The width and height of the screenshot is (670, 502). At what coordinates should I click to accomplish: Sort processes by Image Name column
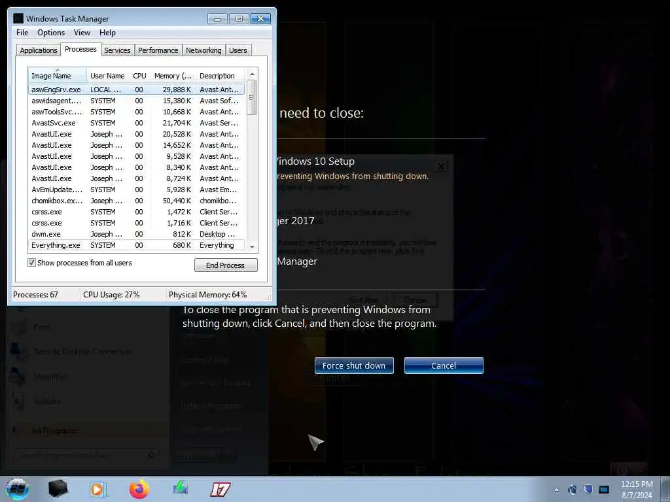(x=58, y=76)
